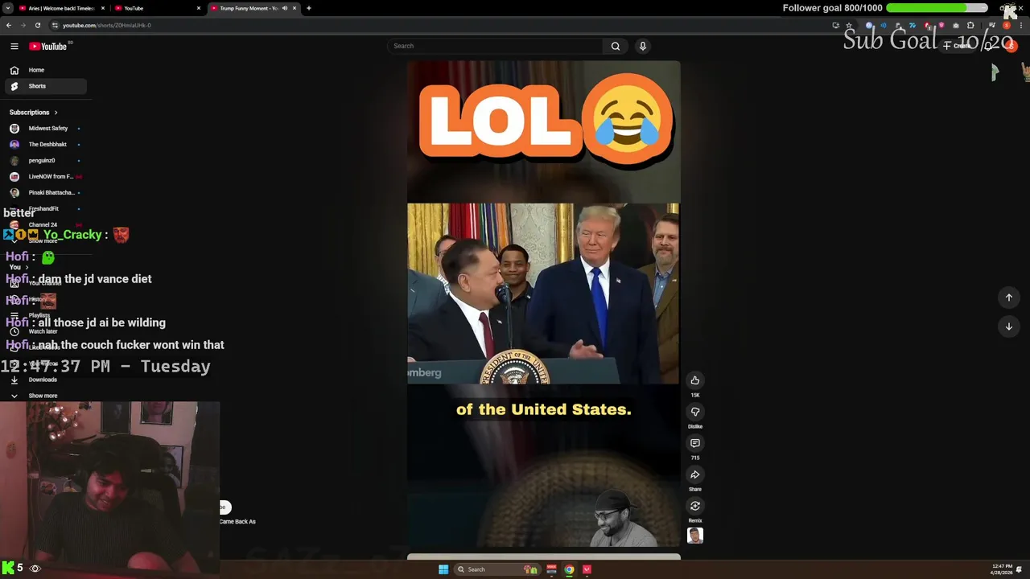Click inside the YouTube Search field
Image resolution: width=1030 pixels, height=579 pixels.
(495, 46)
